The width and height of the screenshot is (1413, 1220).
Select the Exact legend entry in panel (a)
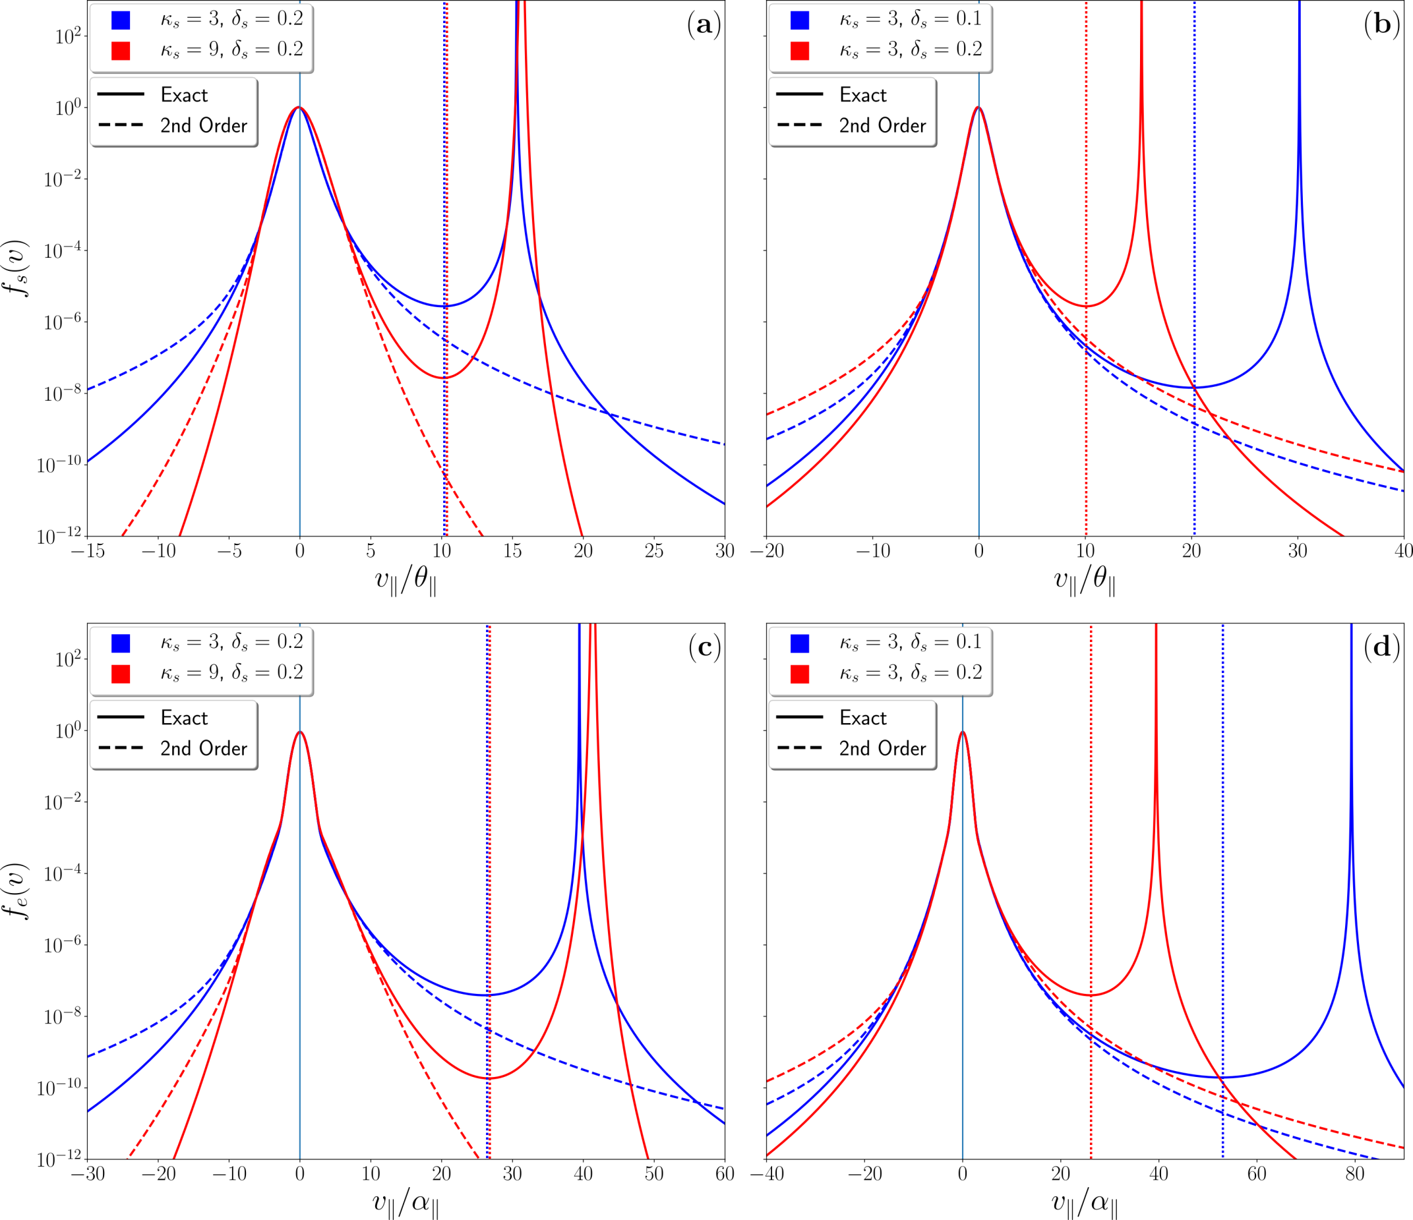(183, 95)
